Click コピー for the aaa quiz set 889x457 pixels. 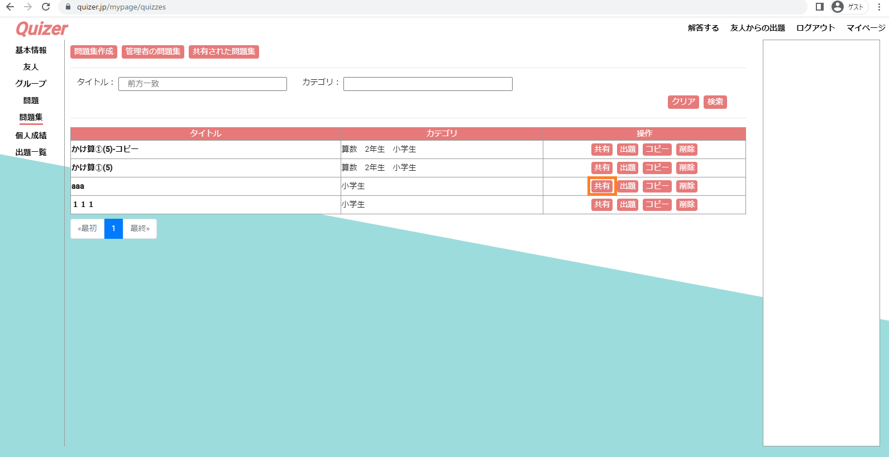pyautogui.click(x=657, y=186)
